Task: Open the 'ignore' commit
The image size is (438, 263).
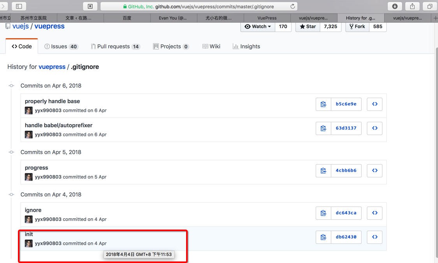Action: point(33,210)
